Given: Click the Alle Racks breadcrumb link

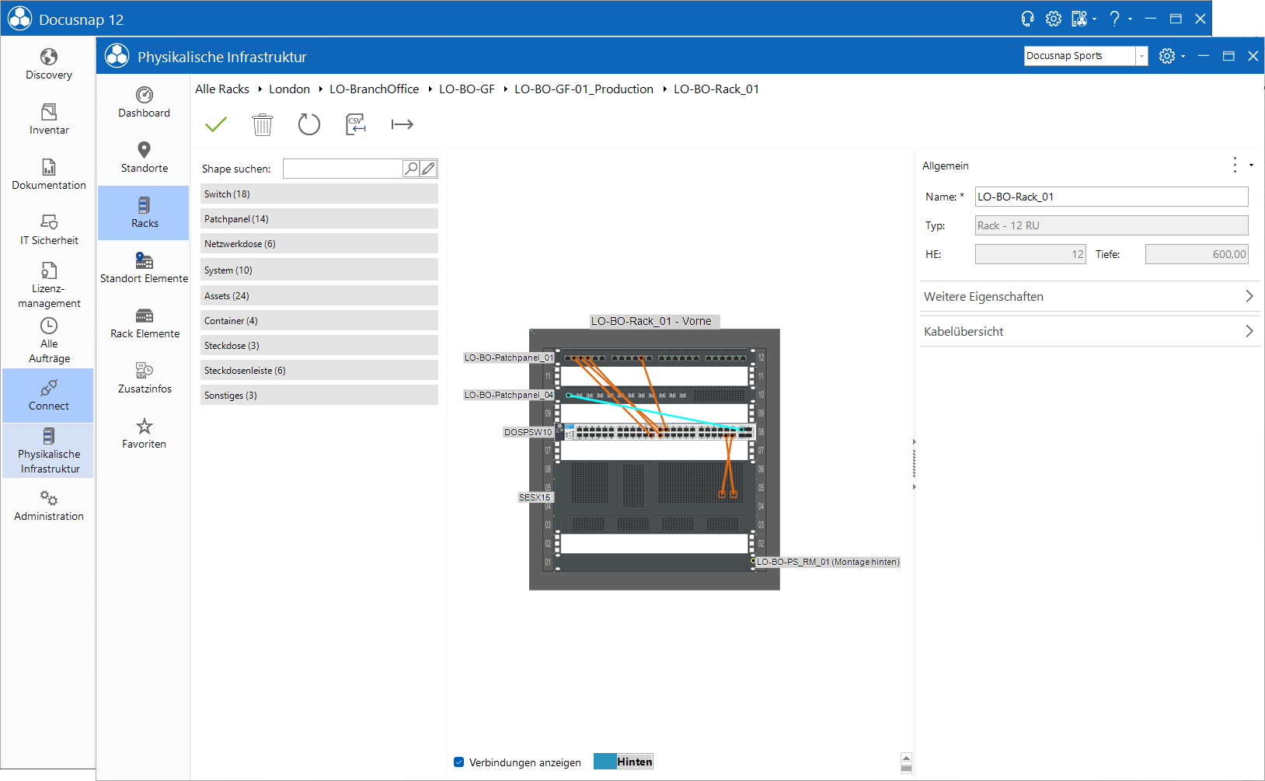Looking at the screenshot, I should pyautogui.click(x=222, y=89).
